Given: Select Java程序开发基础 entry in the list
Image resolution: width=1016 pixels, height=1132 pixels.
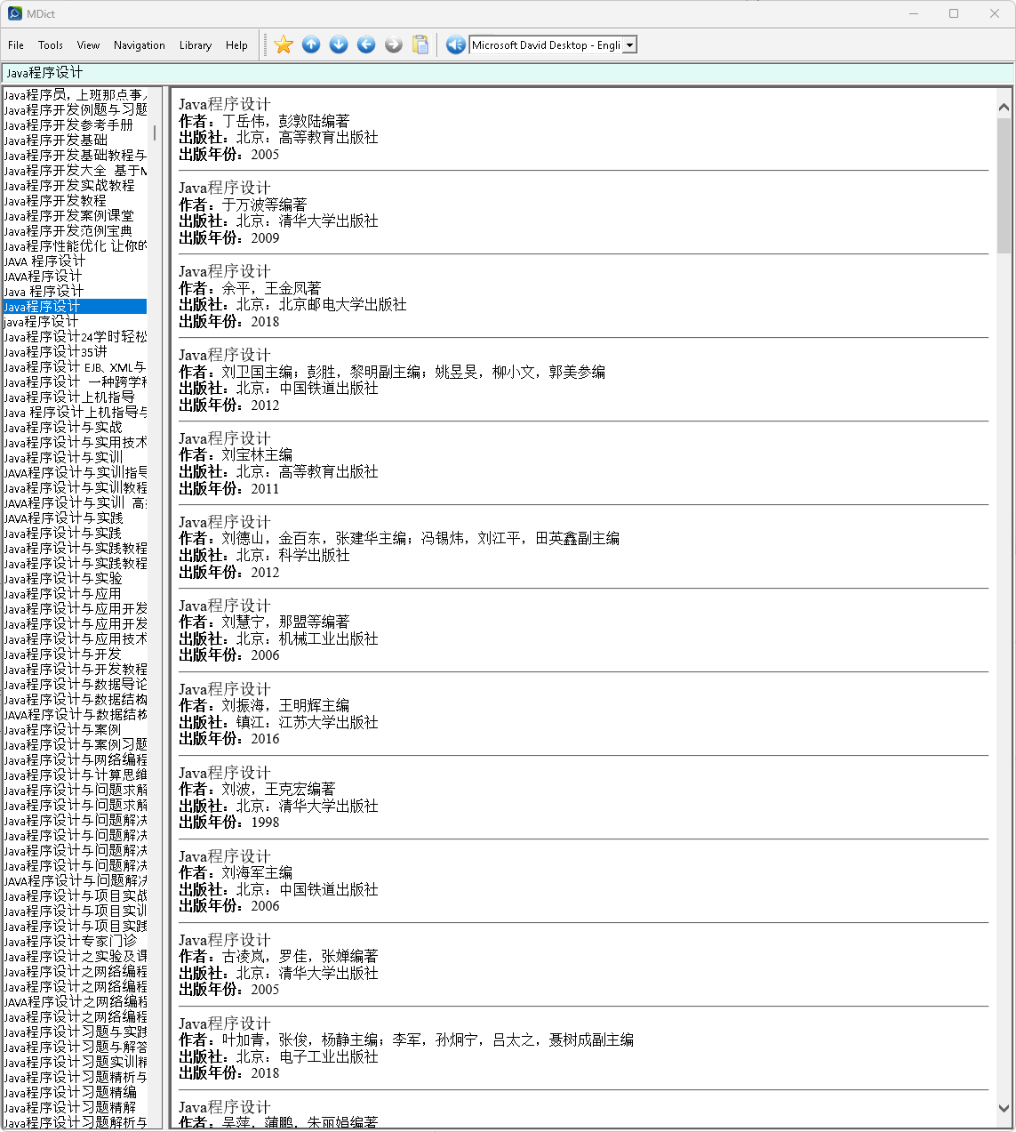Looking at the screenshot, I should (x=56, y=140).
